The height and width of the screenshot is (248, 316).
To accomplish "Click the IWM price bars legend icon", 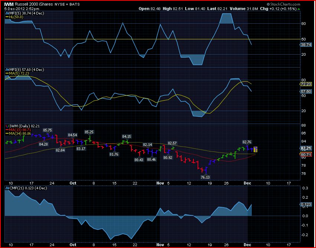I will [x=7, y=126].
